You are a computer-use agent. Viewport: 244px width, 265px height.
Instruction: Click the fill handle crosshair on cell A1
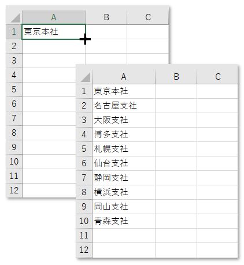(85, 39)
